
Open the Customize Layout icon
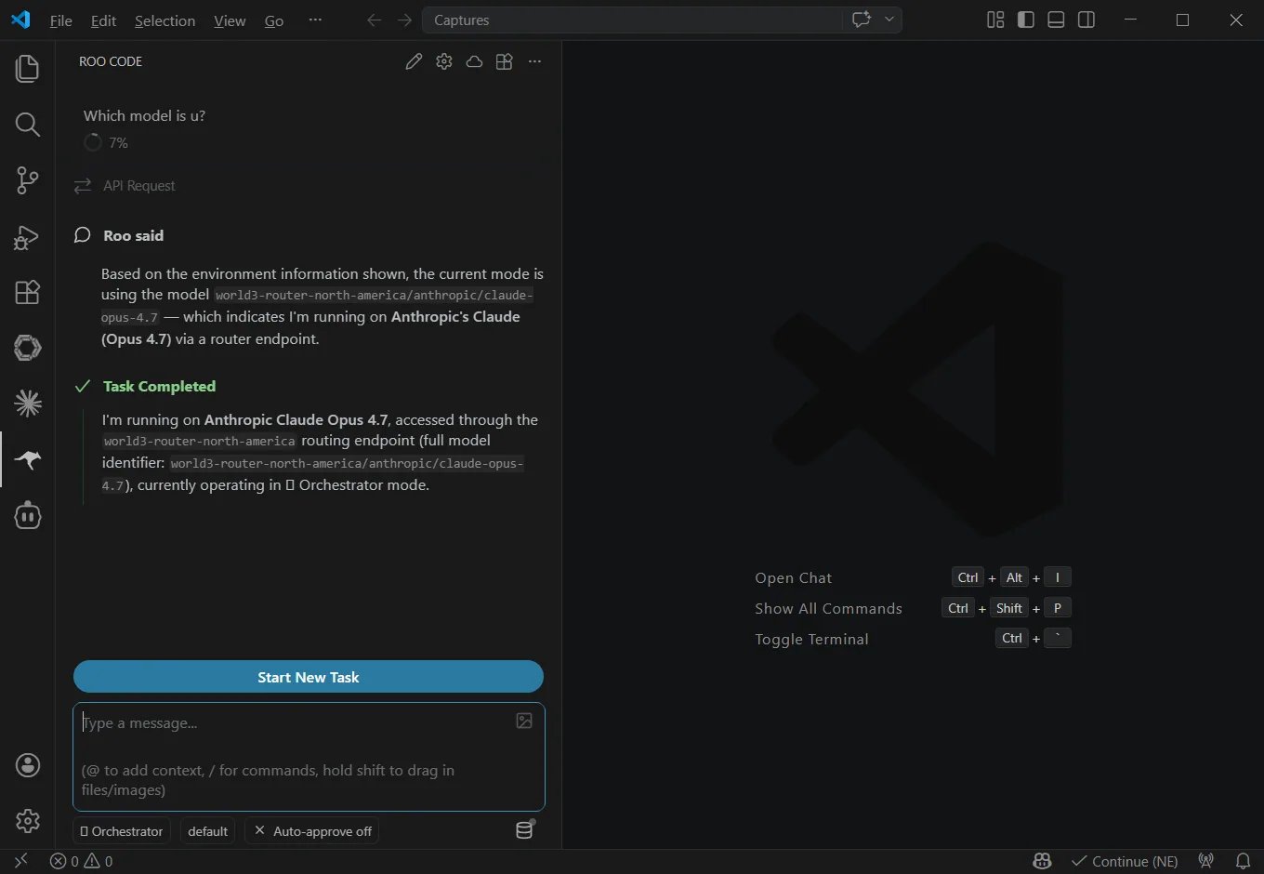tap(995, 20)
